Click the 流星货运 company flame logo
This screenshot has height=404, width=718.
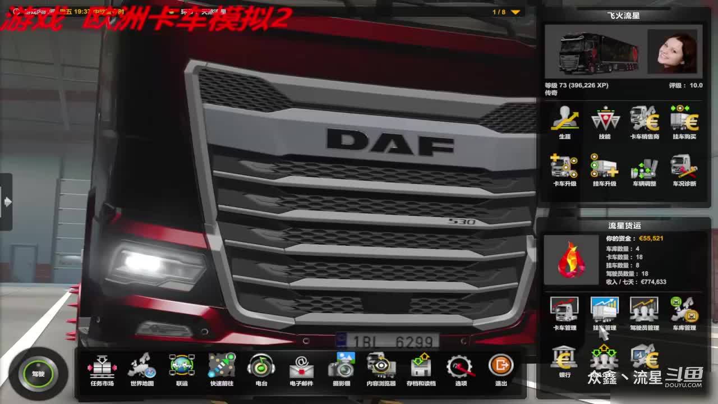571,260
